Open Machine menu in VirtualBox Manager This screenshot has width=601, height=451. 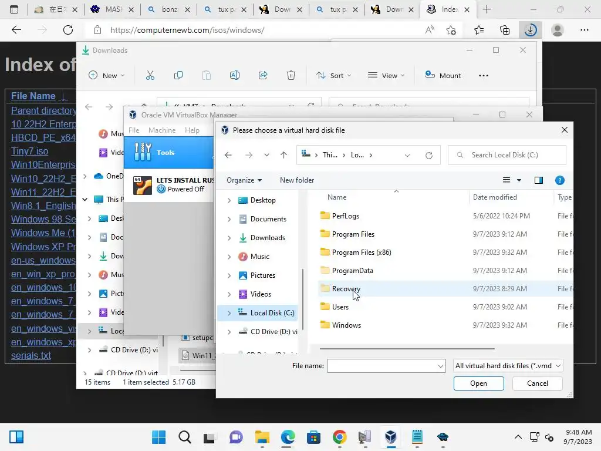tap(162, 130)
